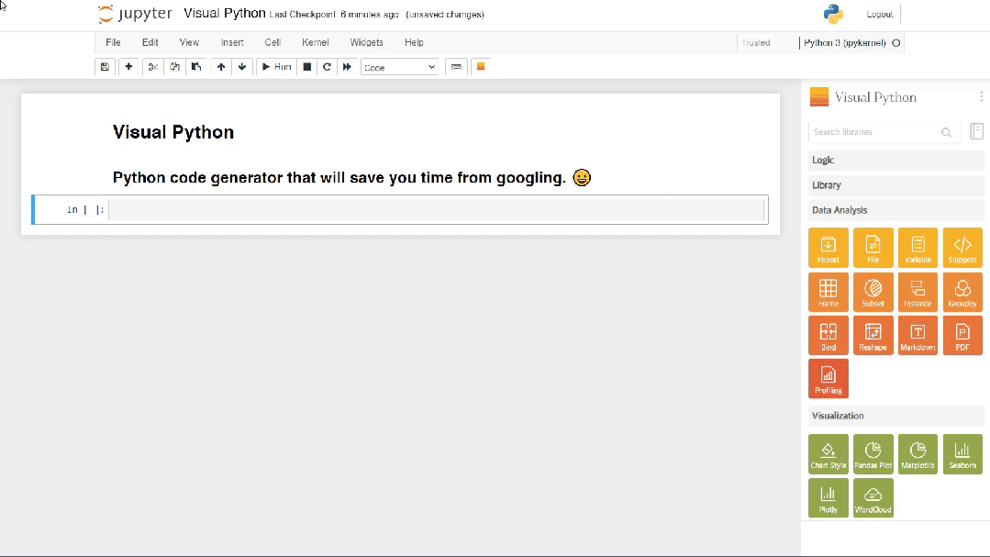This screenshot has height=557, width=990.
Task: Insert a new cell below with the plus icon
Action: [128, 67]
